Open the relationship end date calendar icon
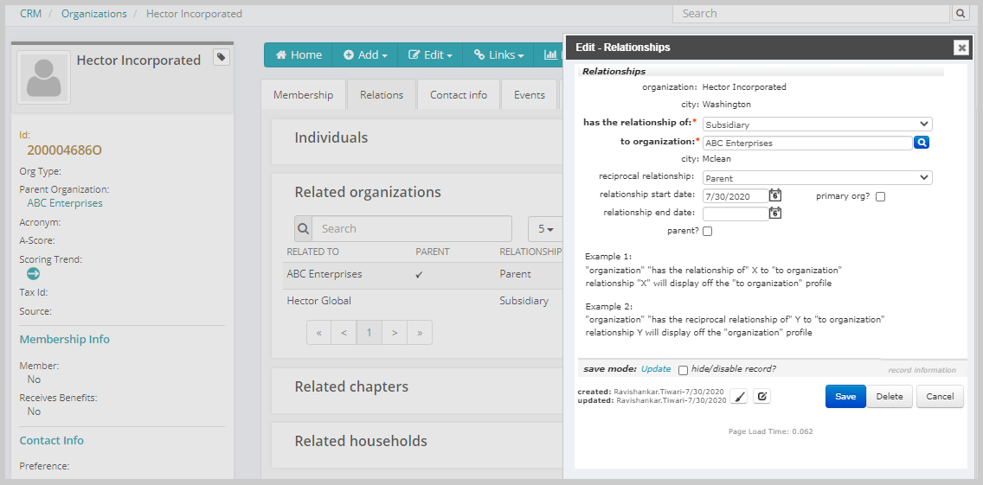 tap(774, 213)
